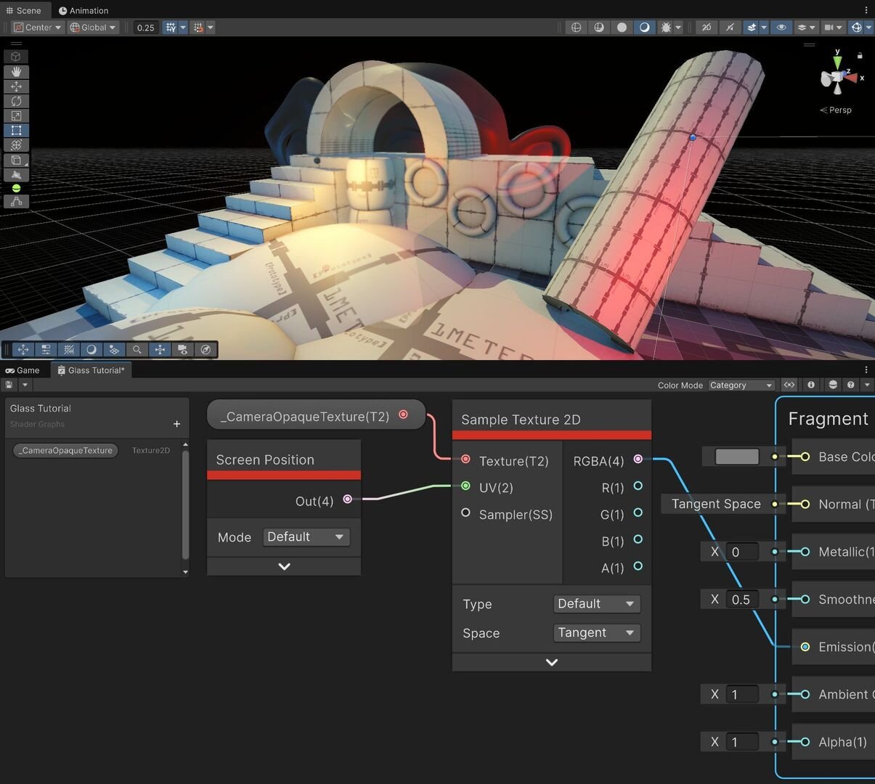875x784 pixels.
Task: Toggle scene visibility eye in Scene toolbar
Action: pos(781,28)
